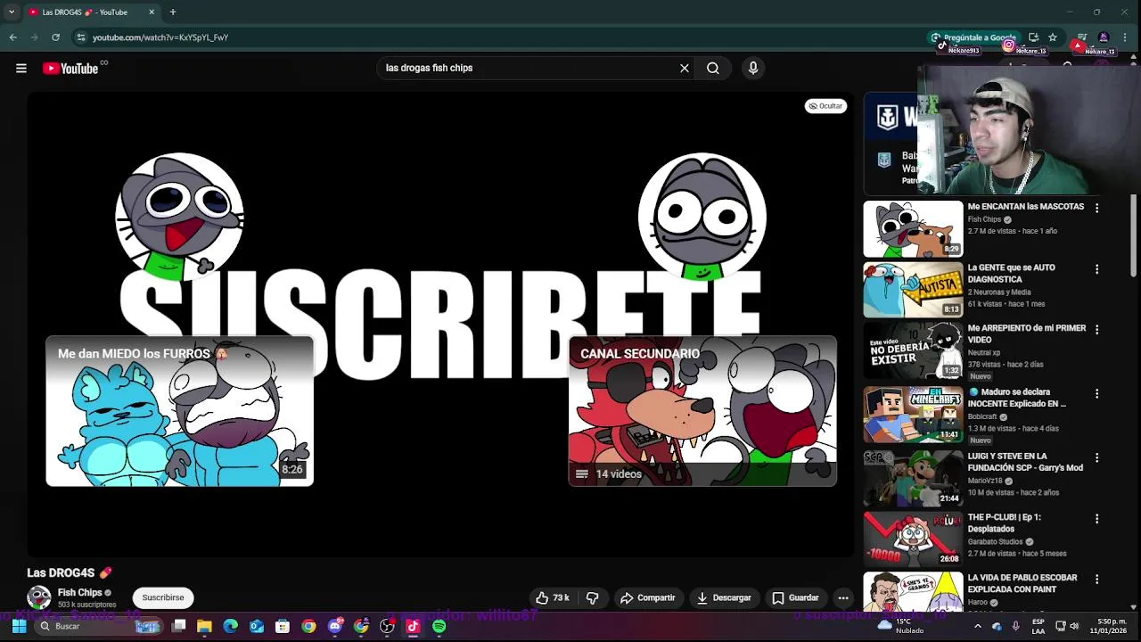The image size is (1141, 642).
Task: Open the Windows Start menu
Action: [x=19, y=626]
